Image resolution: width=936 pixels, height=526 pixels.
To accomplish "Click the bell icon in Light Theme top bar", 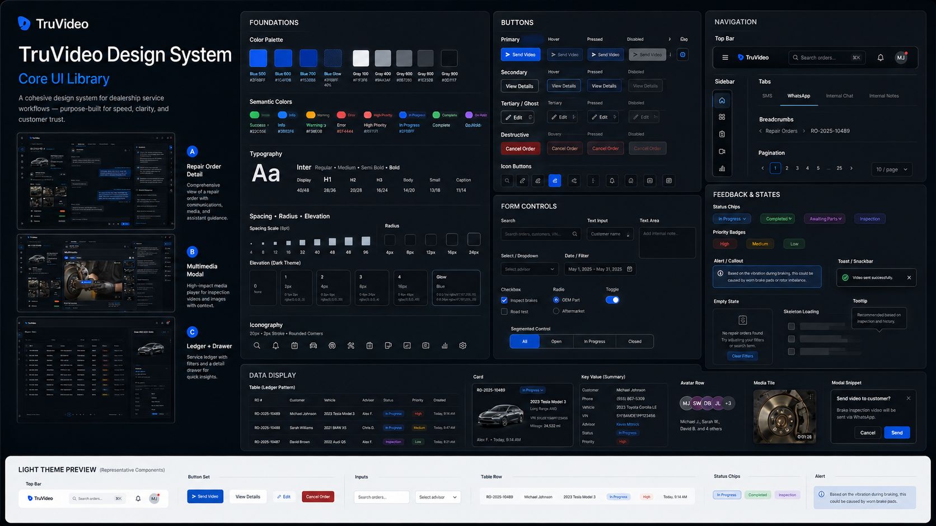I will [138, 499].
